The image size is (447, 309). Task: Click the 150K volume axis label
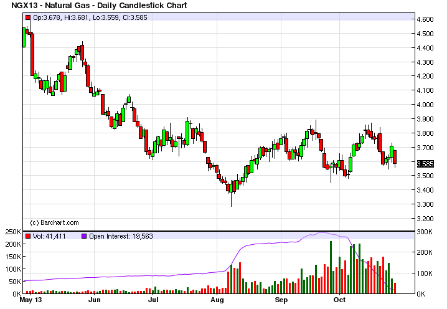13,257
